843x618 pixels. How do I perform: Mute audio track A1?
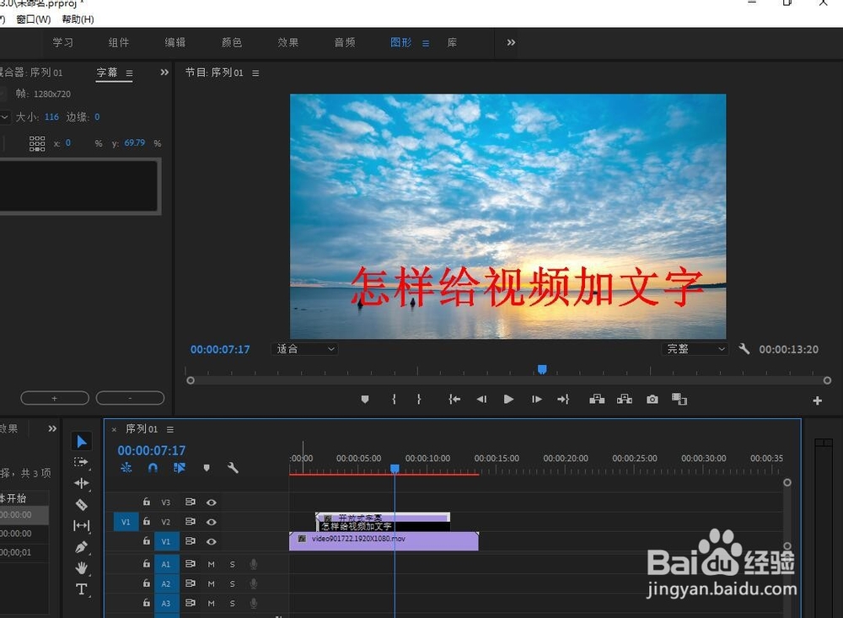tap(212, 563)
